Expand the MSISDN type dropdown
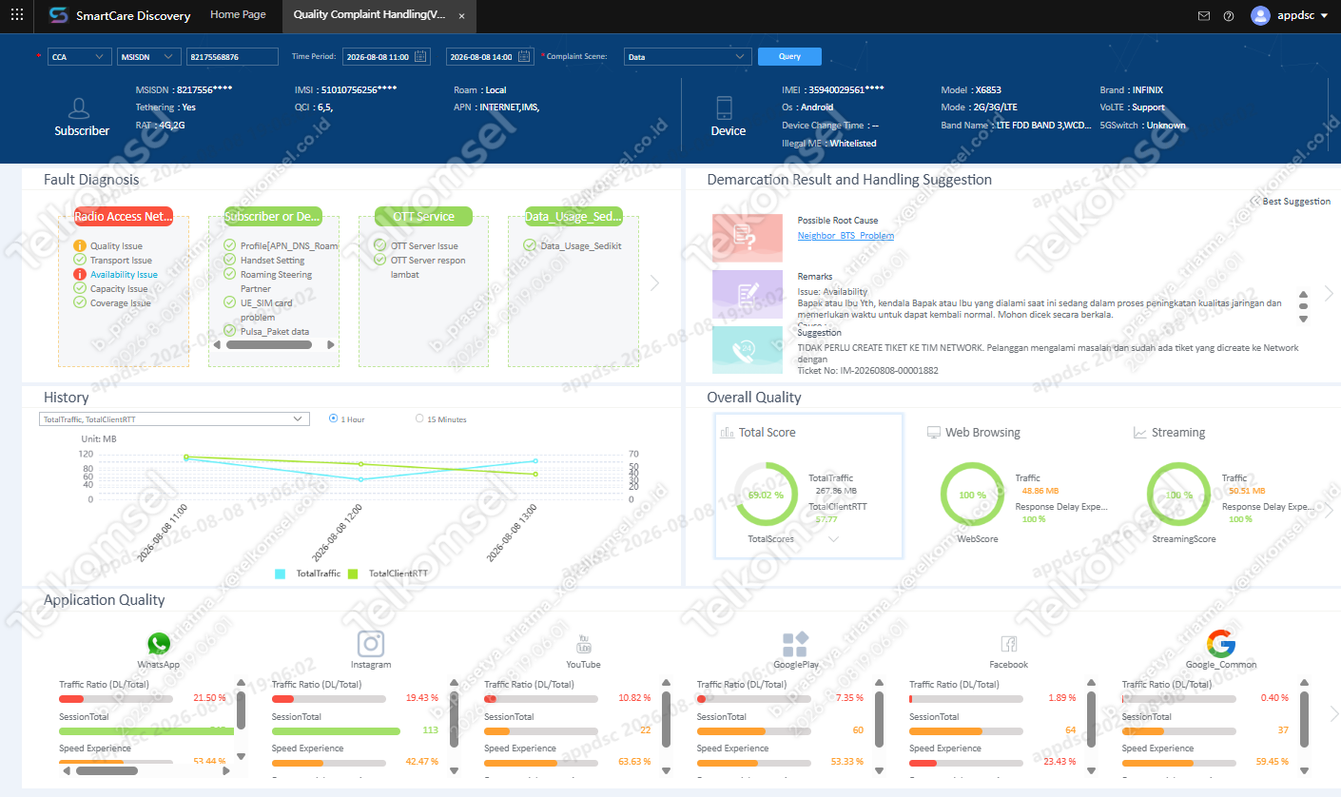The image size is (1341, 797). 149,57
